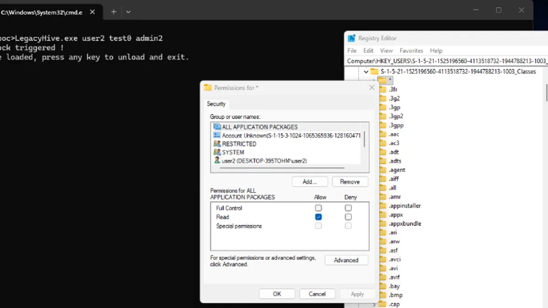
Task: Click Deny checkbox for Special permissions
Action: click(x=348, y=226)
